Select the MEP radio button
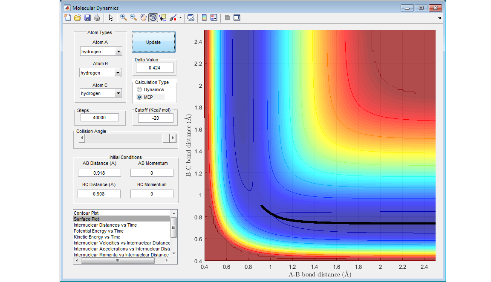 click(139, 97)
